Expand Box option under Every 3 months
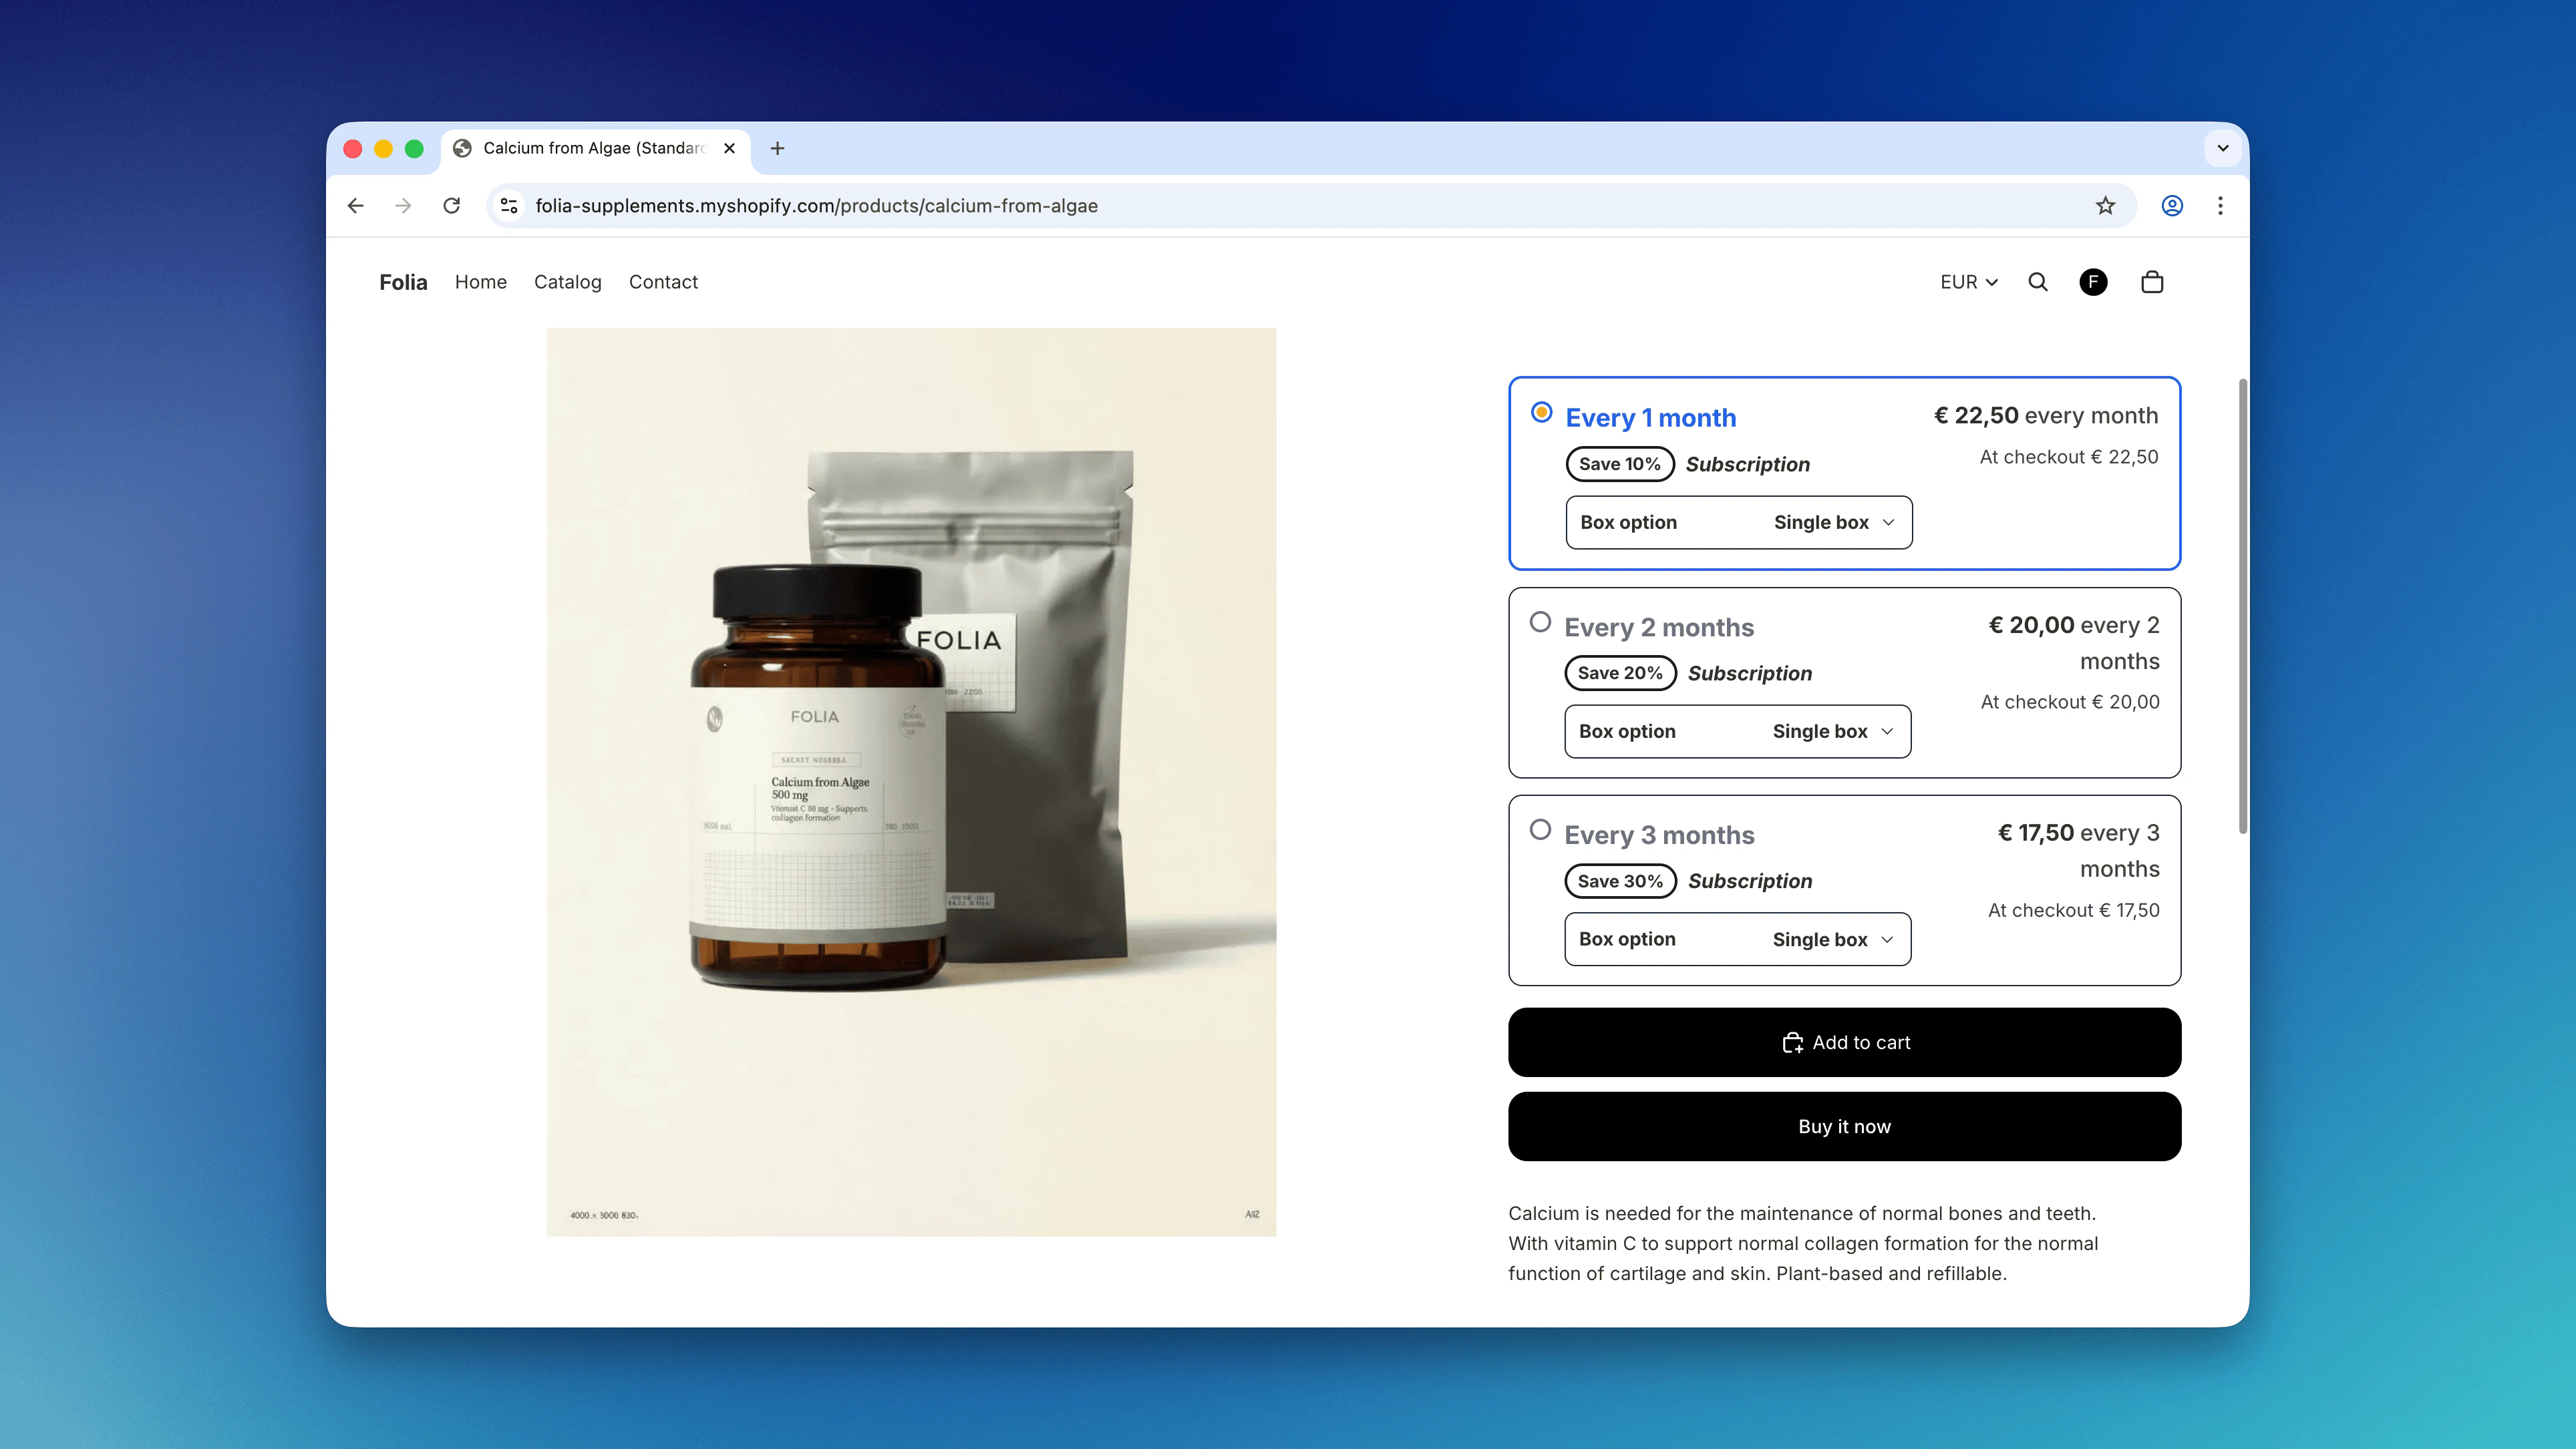 point(1738,938)
